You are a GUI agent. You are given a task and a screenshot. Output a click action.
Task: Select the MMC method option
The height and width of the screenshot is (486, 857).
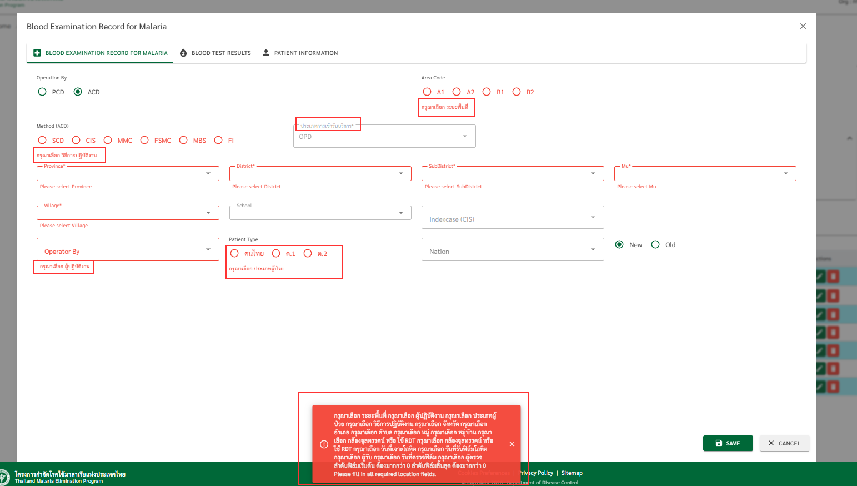click(x=108, y=140)
